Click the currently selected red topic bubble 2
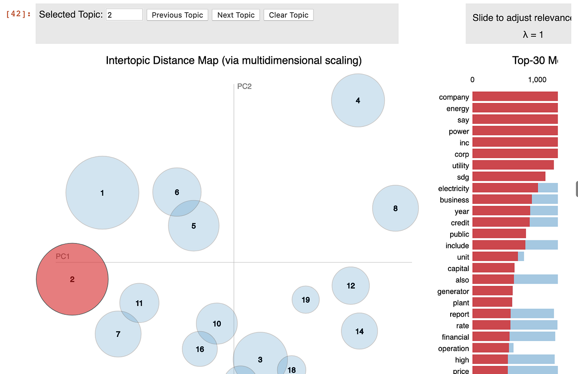The width and height of the screenshot is (578, 374). (x=72, y=279)
